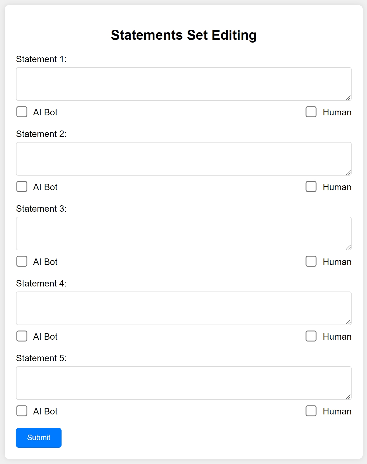This screenshot has width=367, height=464.
Task: Enable the AI Bot checkbox for Statement 1
Action: point(22,112)
